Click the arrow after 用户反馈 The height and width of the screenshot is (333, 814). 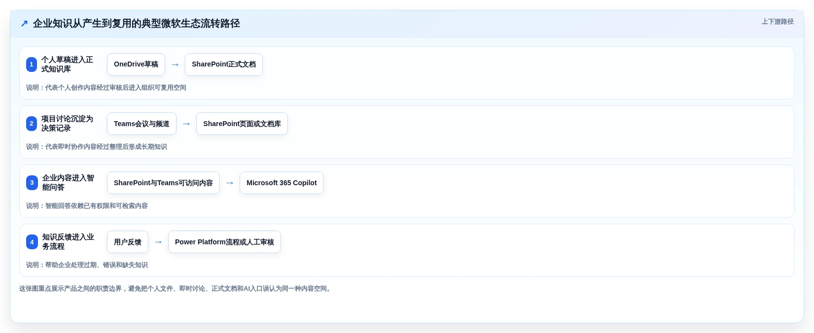tap(158, 242)
